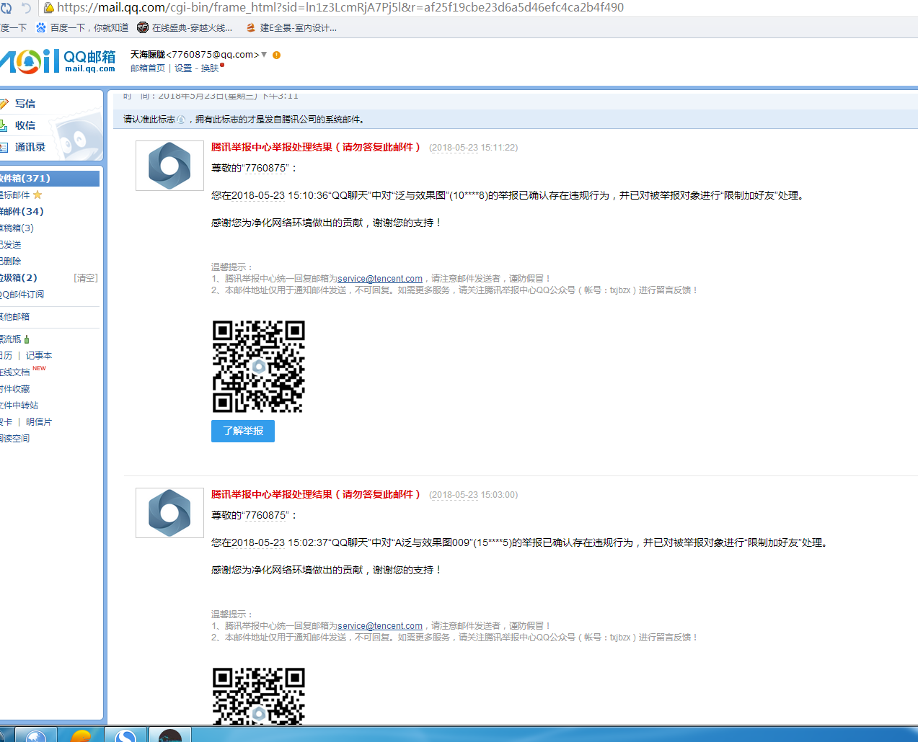Viewport: 918px width, 742px height.
Task: Open 设置 settings link
Action: [183, 68]
